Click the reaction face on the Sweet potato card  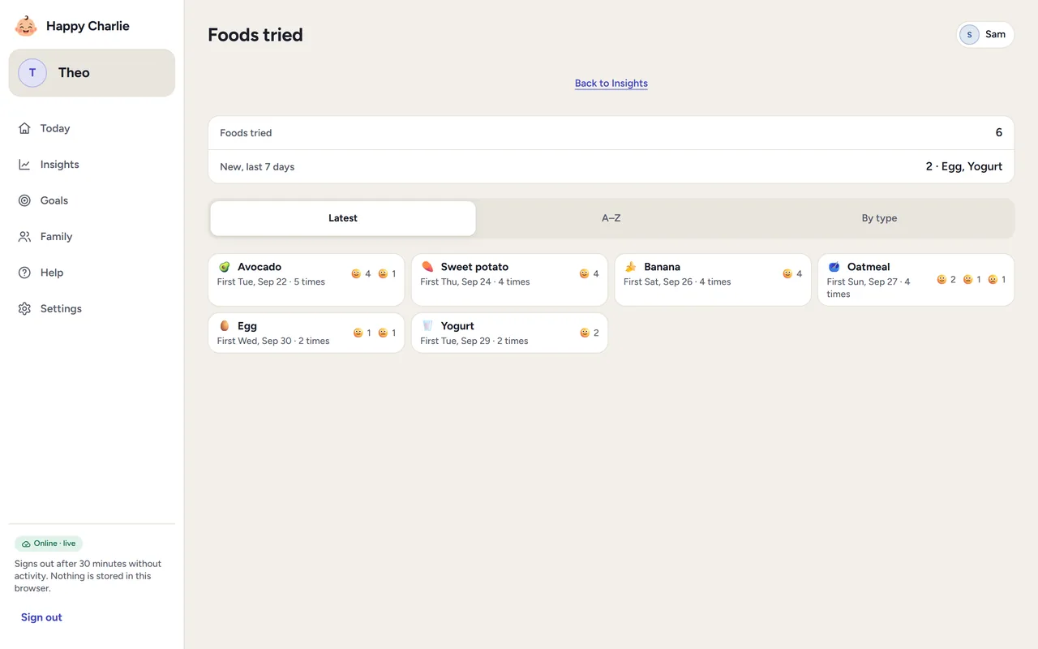(x=584, y=274)
